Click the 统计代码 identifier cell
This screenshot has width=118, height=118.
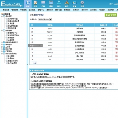click(x=80, y=56)
